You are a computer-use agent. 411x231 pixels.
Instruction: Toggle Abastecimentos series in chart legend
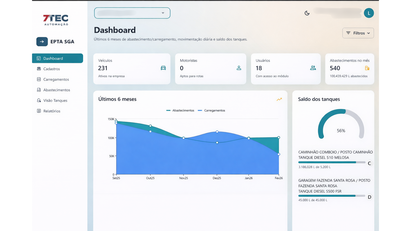(x=180, y=111)
